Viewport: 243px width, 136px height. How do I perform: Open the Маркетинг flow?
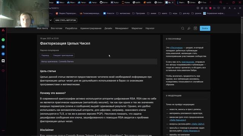point(137,28)
